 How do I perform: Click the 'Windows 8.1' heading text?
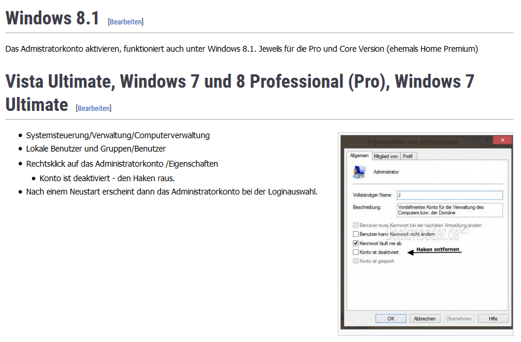point(52,18)
